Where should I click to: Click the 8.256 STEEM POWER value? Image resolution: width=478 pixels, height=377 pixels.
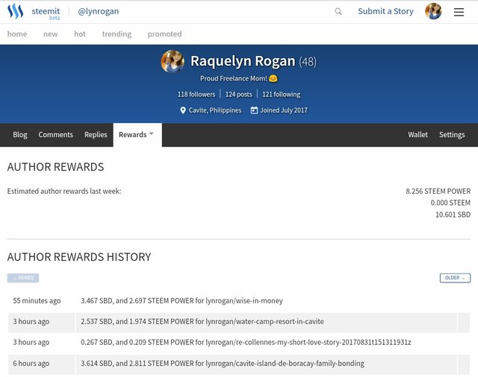point(438,191)
